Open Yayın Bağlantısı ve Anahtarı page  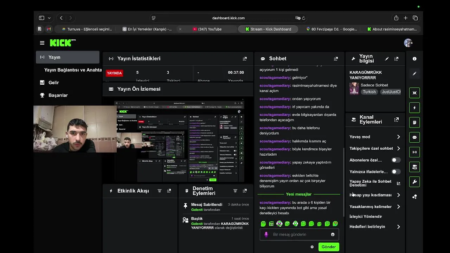tap(73, 70)
